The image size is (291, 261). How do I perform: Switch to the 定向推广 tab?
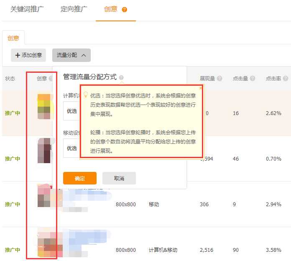tap(74, 9)
